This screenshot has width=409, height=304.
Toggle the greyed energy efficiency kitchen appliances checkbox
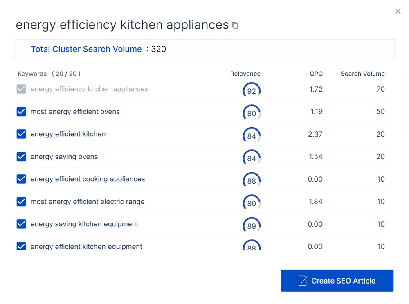(21, 89)
